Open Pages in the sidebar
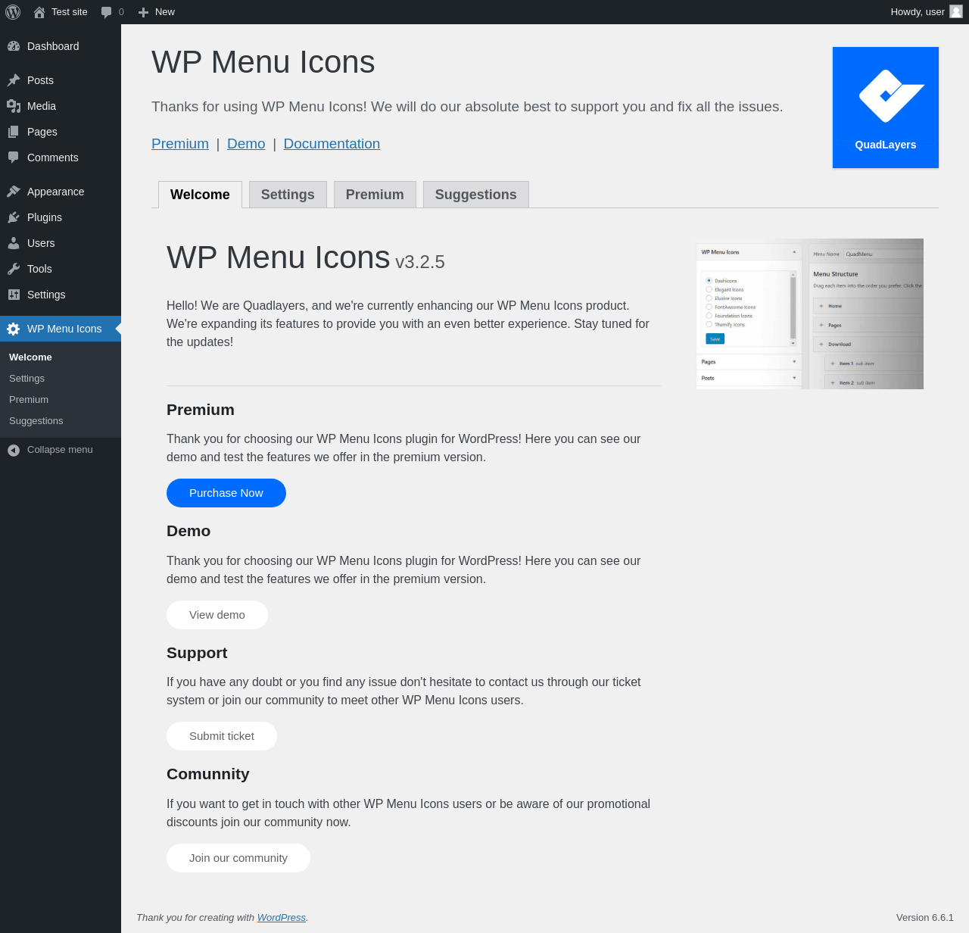This screenshot has width=969, height=933. click(61, 132)
